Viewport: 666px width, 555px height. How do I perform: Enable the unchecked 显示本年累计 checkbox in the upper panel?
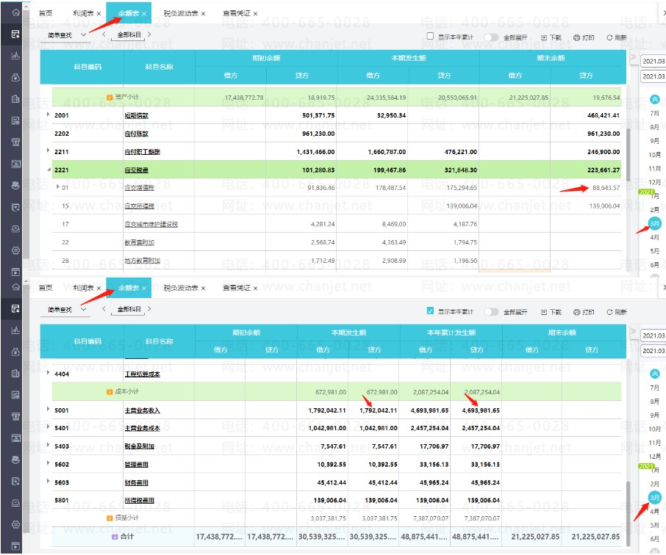[430, 37]
